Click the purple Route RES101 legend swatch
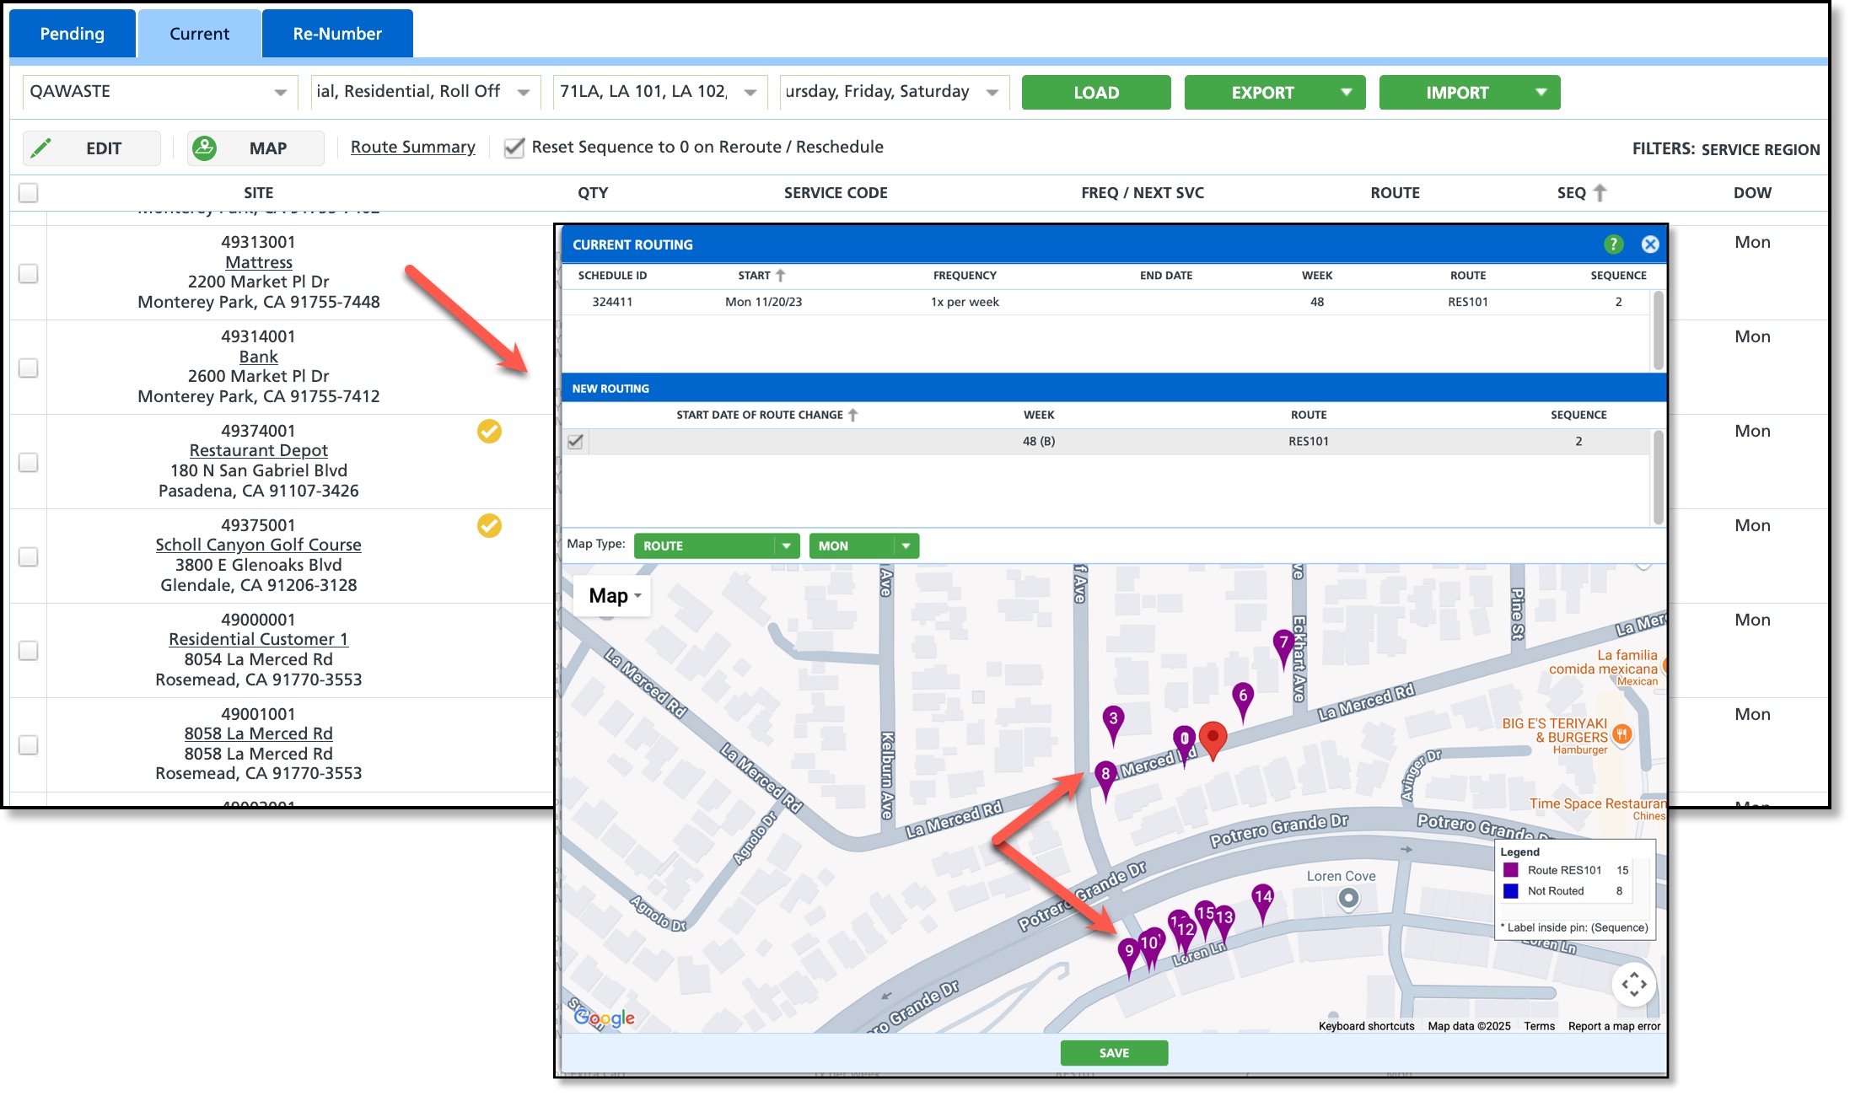Viewport: 1850px width, 1096px height. 1511,870
